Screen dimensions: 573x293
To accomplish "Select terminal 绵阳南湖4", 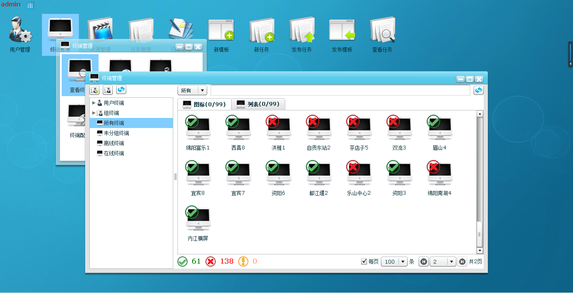I will [440, 178].
